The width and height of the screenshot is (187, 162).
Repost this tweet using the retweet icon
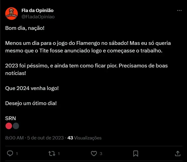pyautogui.click(x=52, y=153)
